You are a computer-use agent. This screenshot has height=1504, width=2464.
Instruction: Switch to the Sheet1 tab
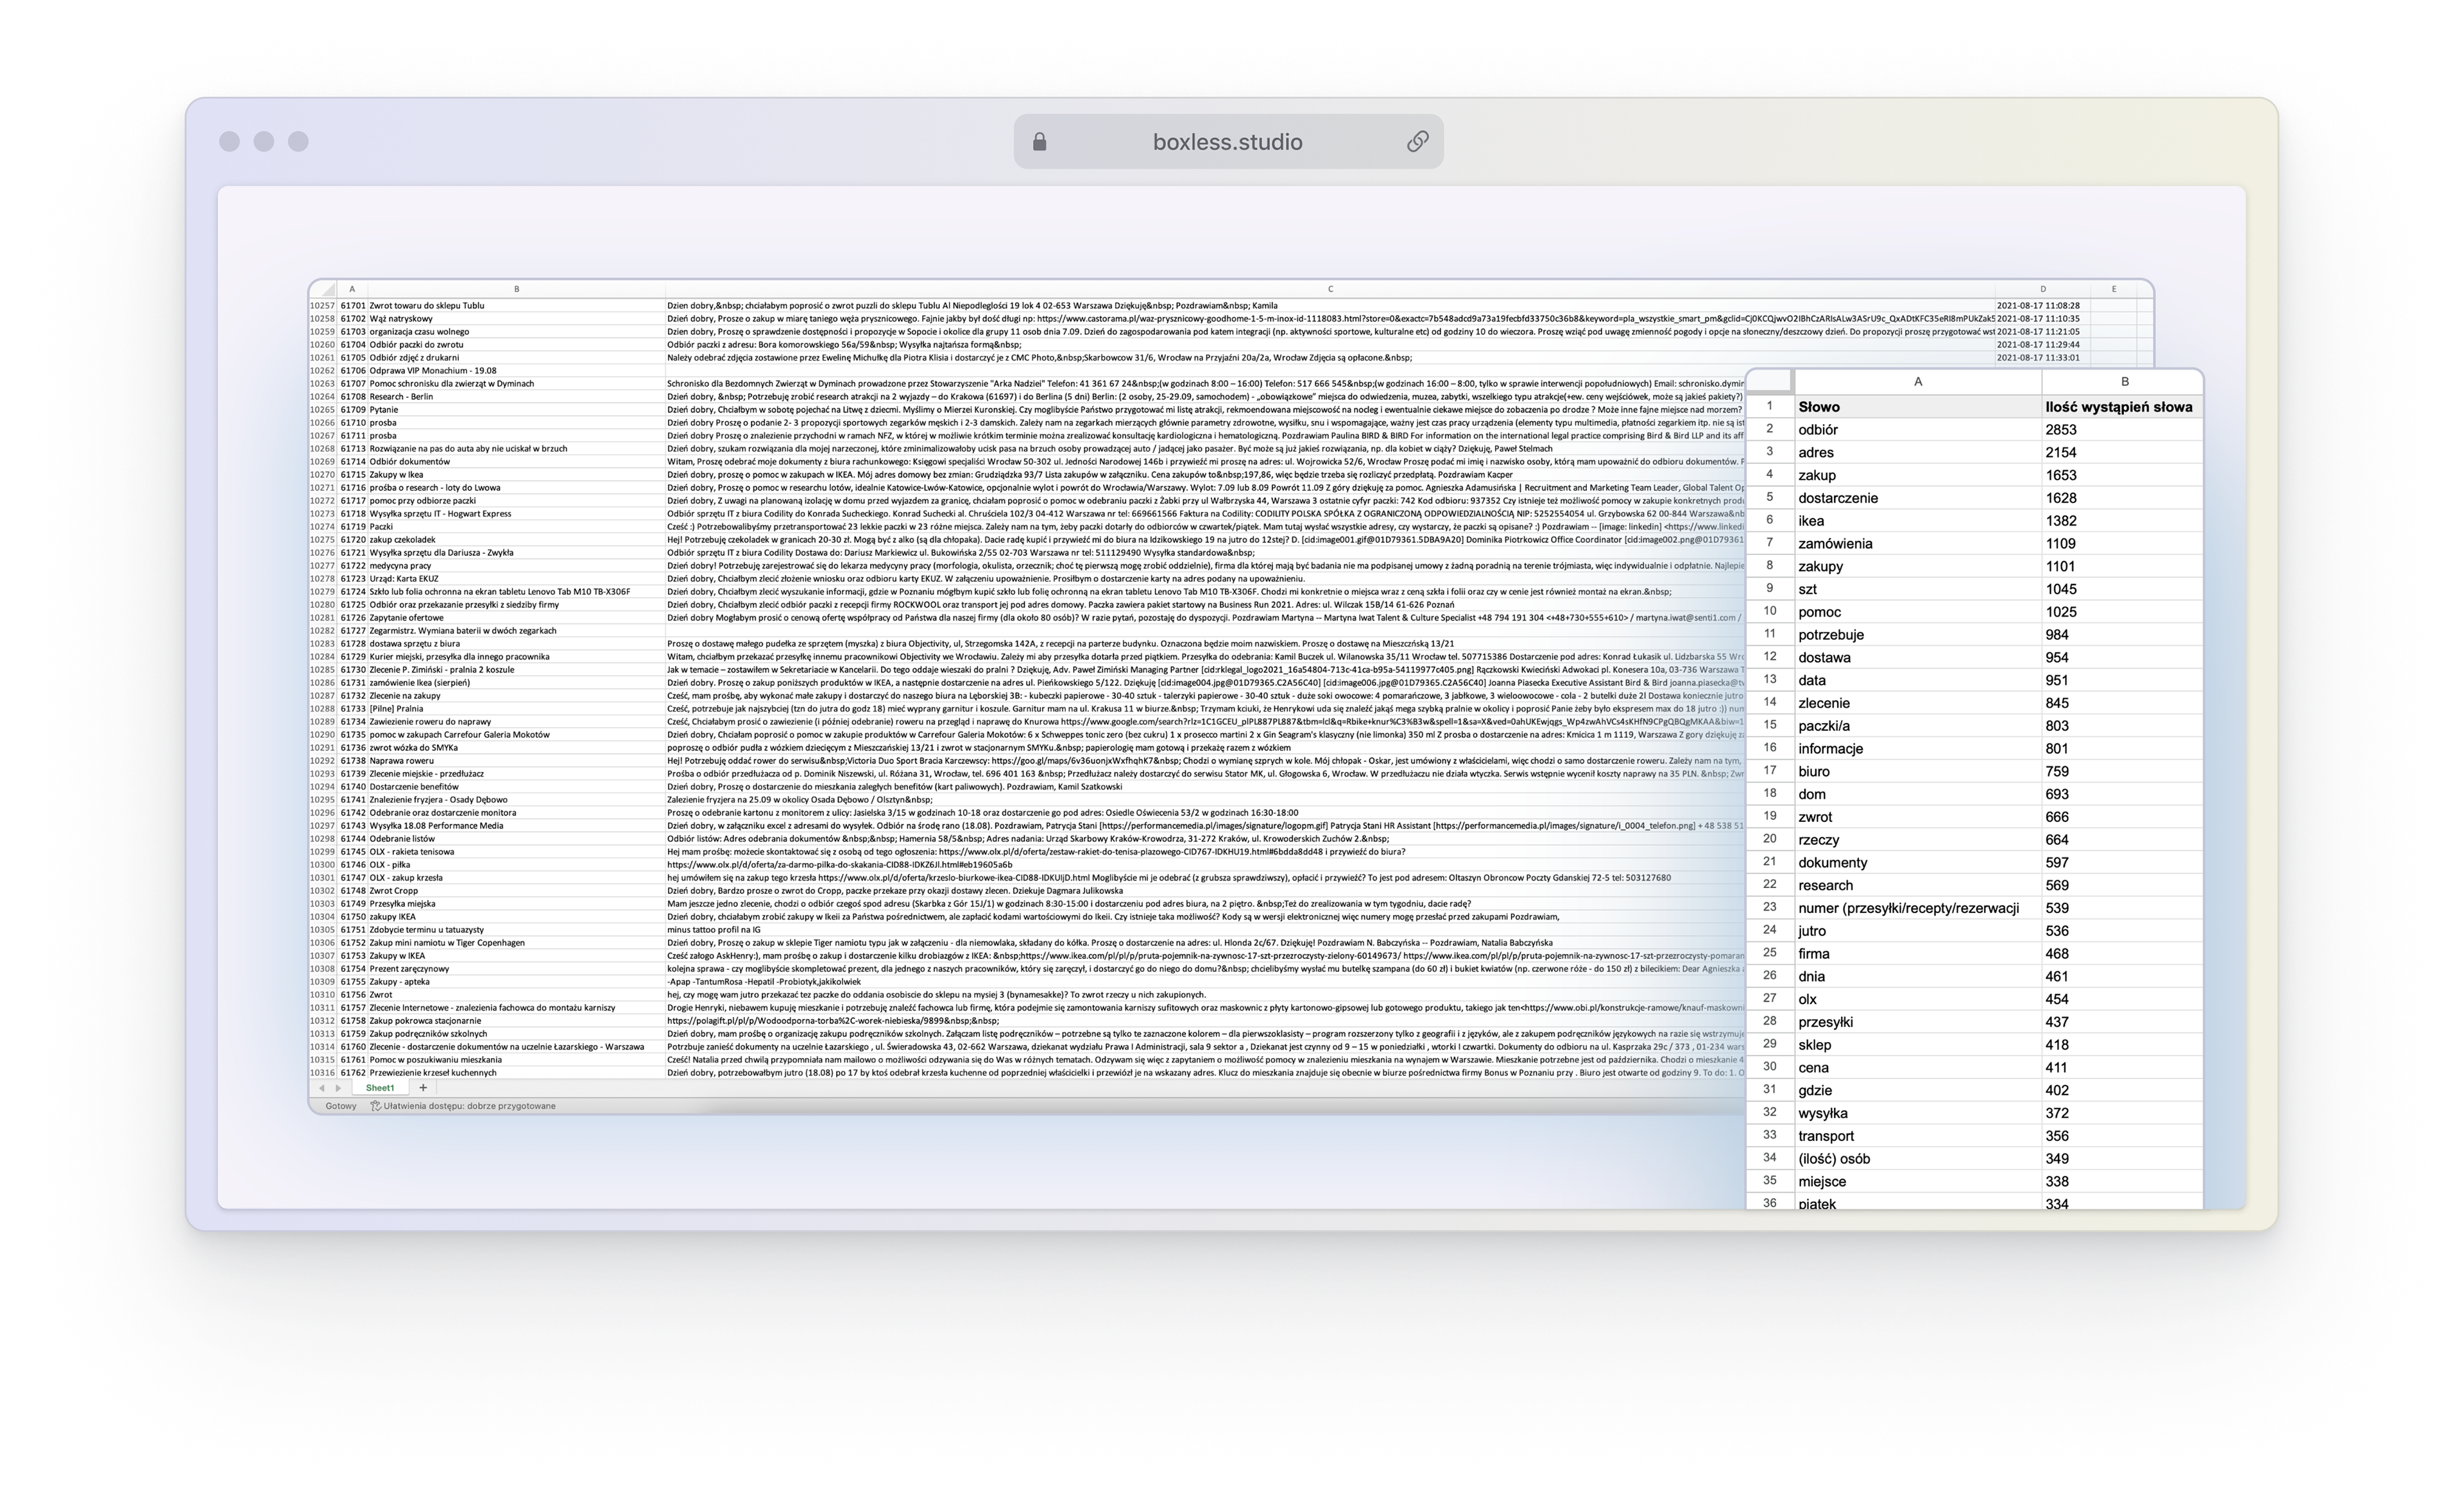(380, 1087)
